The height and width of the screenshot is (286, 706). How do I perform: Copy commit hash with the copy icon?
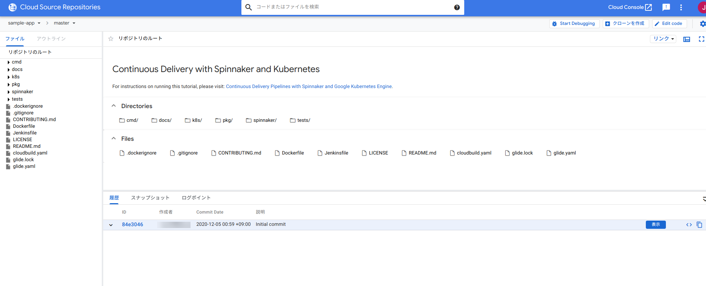pos(699,225)
